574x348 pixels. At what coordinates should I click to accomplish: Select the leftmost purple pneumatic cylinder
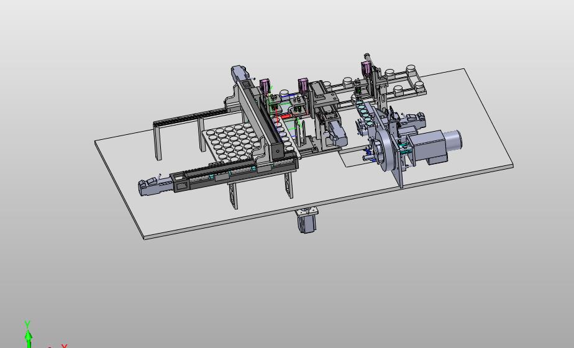(x=265, y=86)
